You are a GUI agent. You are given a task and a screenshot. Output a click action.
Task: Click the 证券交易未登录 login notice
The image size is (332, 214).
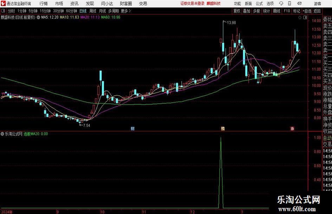(193, 4)
